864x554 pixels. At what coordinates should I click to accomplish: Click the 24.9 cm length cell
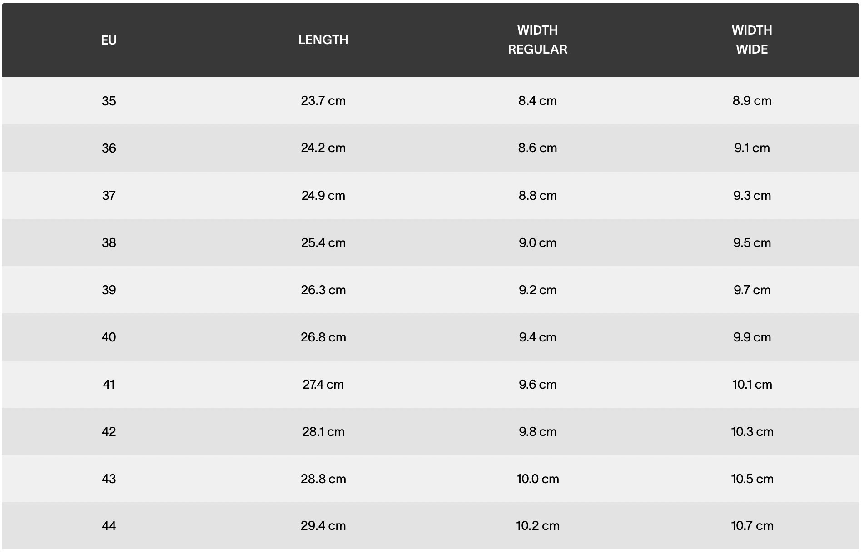click(x=323, y=195)
